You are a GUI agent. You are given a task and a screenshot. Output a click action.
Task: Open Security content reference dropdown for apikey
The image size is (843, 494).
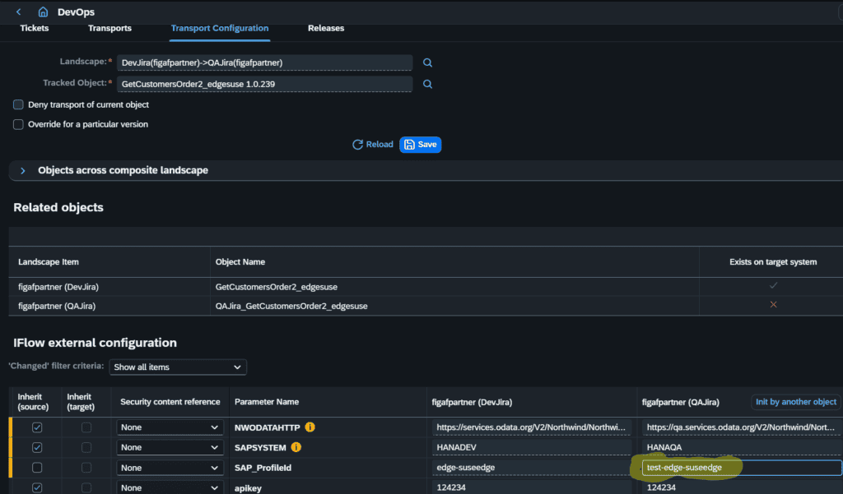170,487
